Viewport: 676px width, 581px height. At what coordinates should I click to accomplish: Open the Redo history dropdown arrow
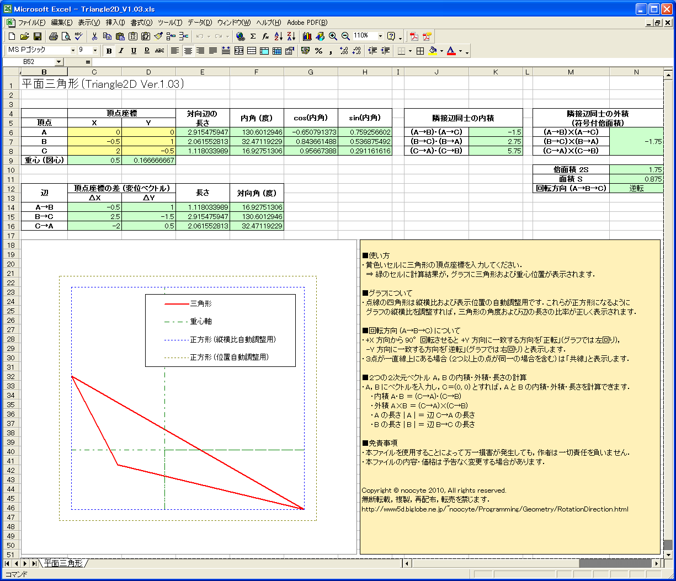227,36
